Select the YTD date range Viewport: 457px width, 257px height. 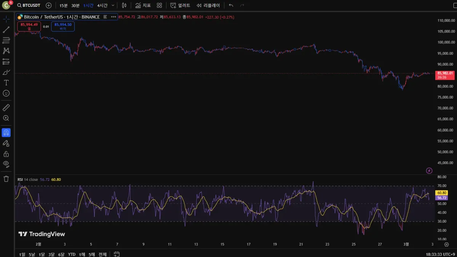pos(72,254)
